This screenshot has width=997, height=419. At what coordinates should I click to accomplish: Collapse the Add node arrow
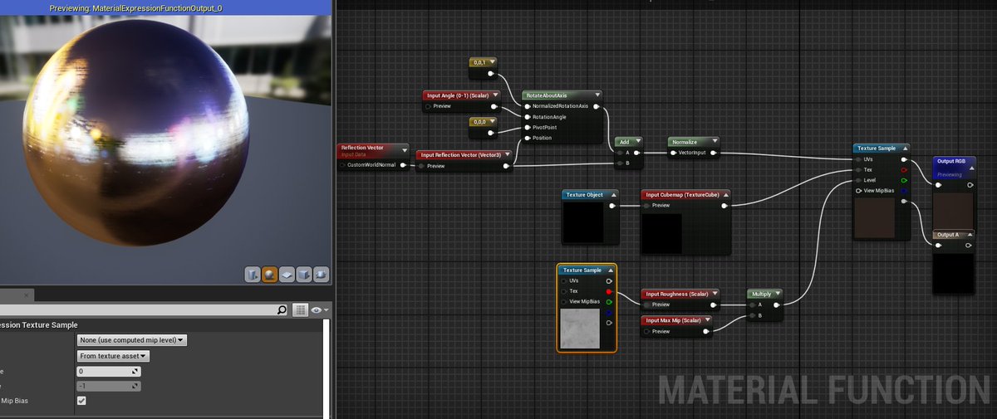tap(638, 142)
